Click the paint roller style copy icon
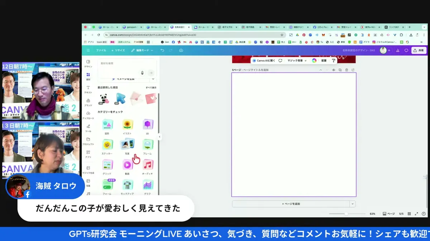The width and height of the screenshot is (430, 241). tap(334, 61)
